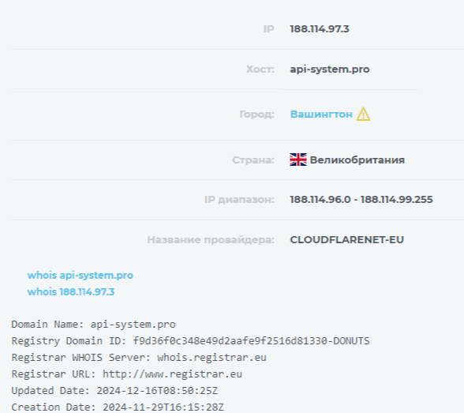The height and width of the screenshot is (413, 464).
Task: Click the Registrar URL http://www.registrar.eu text
Action: coord(126,374)
